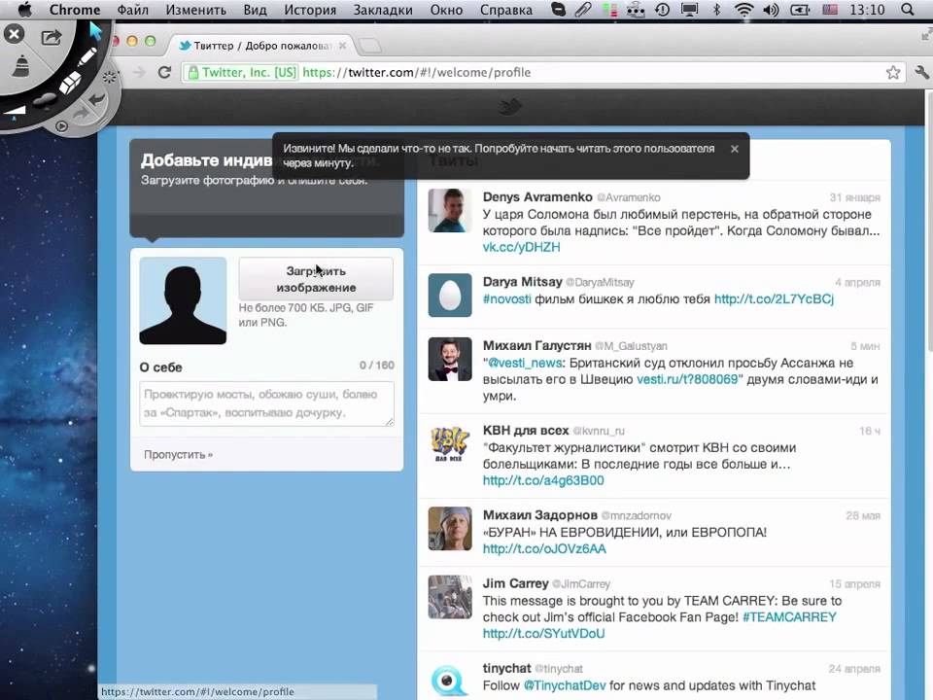Open the Изменить menu
Screen dimensions: 933x700
click(195, 10)
